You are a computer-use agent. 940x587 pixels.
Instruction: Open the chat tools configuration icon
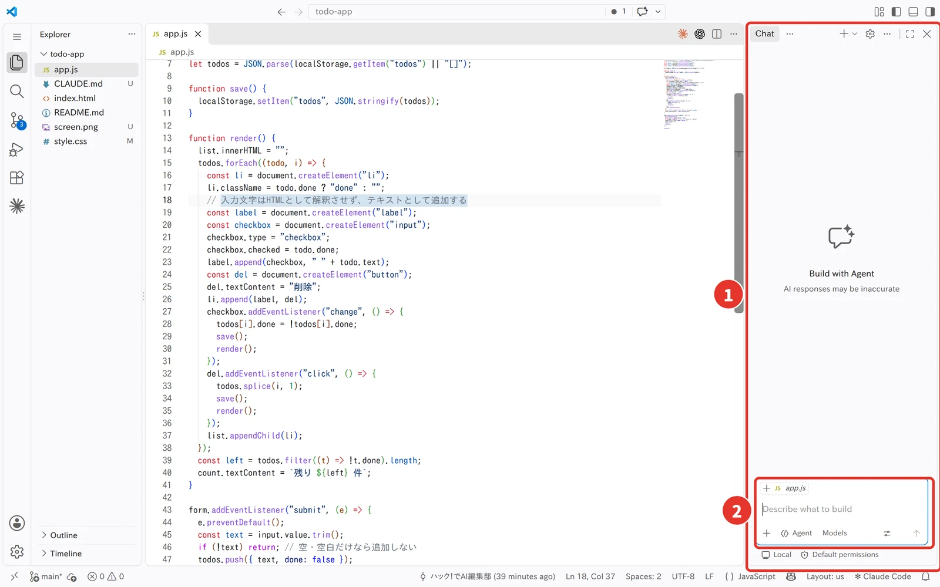point(887,533)
